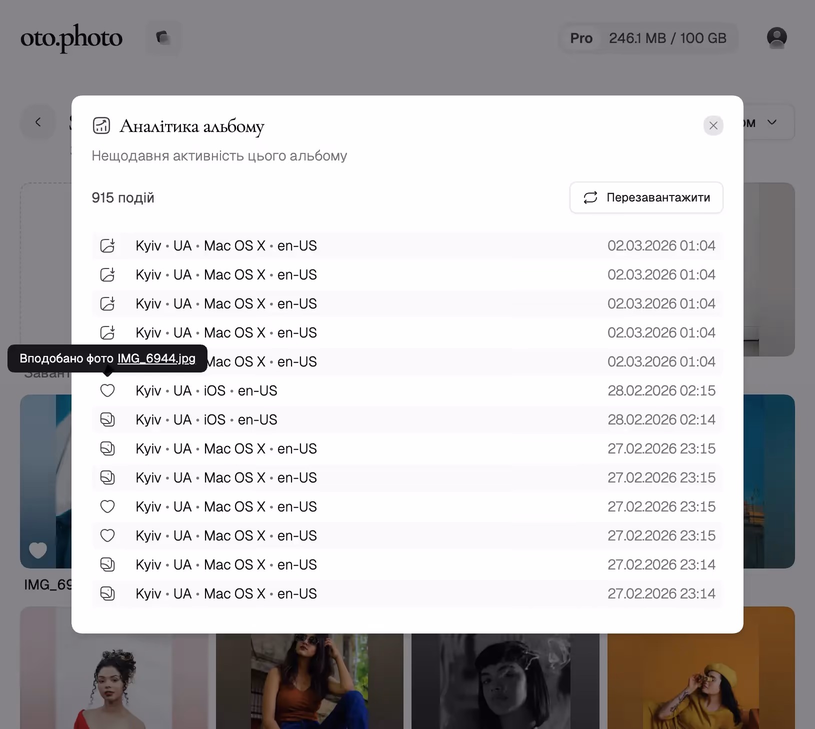Open the woman in sunglasses thumbnail
This screenshot has height=729, width=815.
coord(309,681)
